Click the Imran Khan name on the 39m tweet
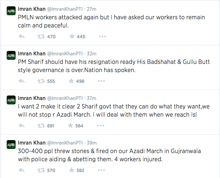This screenshot has width=220, height=178. tap(32, 143)
